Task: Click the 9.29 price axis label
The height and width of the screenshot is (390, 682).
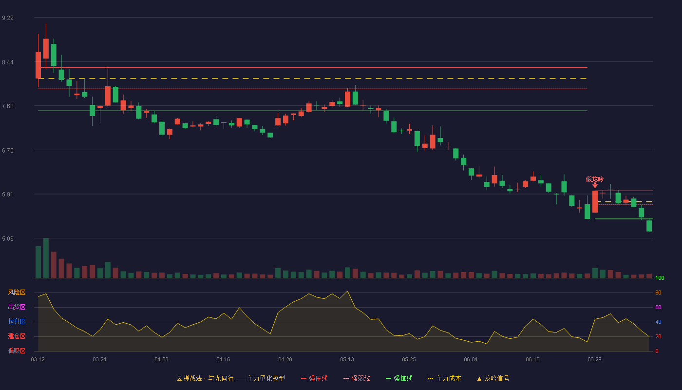Action: point(8,18)
